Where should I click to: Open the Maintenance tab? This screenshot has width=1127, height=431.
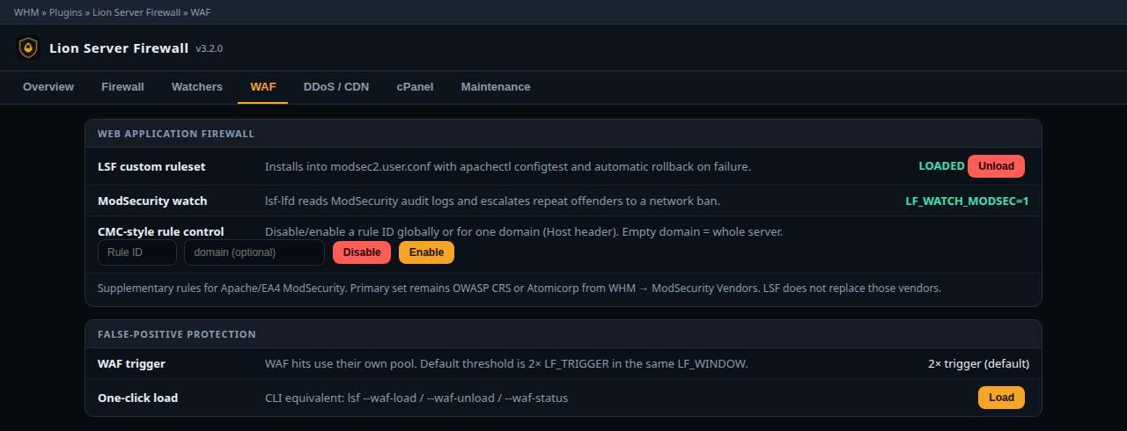pyautogui.click(x=496, y=87)
